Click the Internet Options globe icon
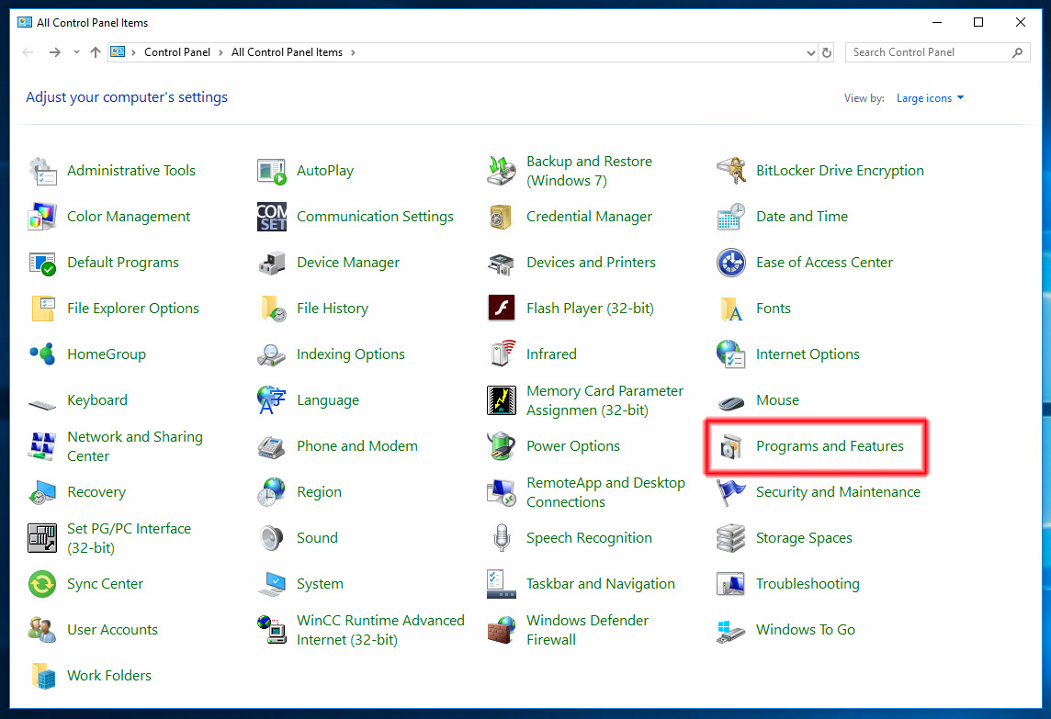The width and height of the screenshot is (1051, 719). pos(731,354)
